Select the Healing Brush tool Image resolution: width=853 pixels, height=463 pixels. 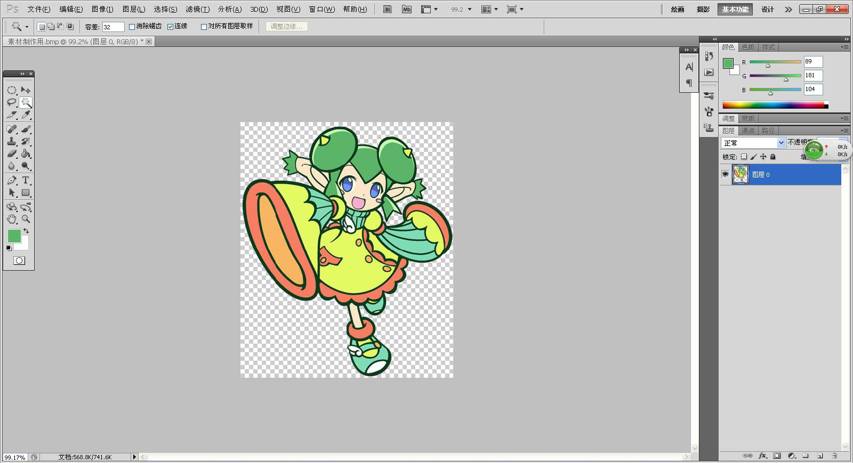tap(12, 129)
